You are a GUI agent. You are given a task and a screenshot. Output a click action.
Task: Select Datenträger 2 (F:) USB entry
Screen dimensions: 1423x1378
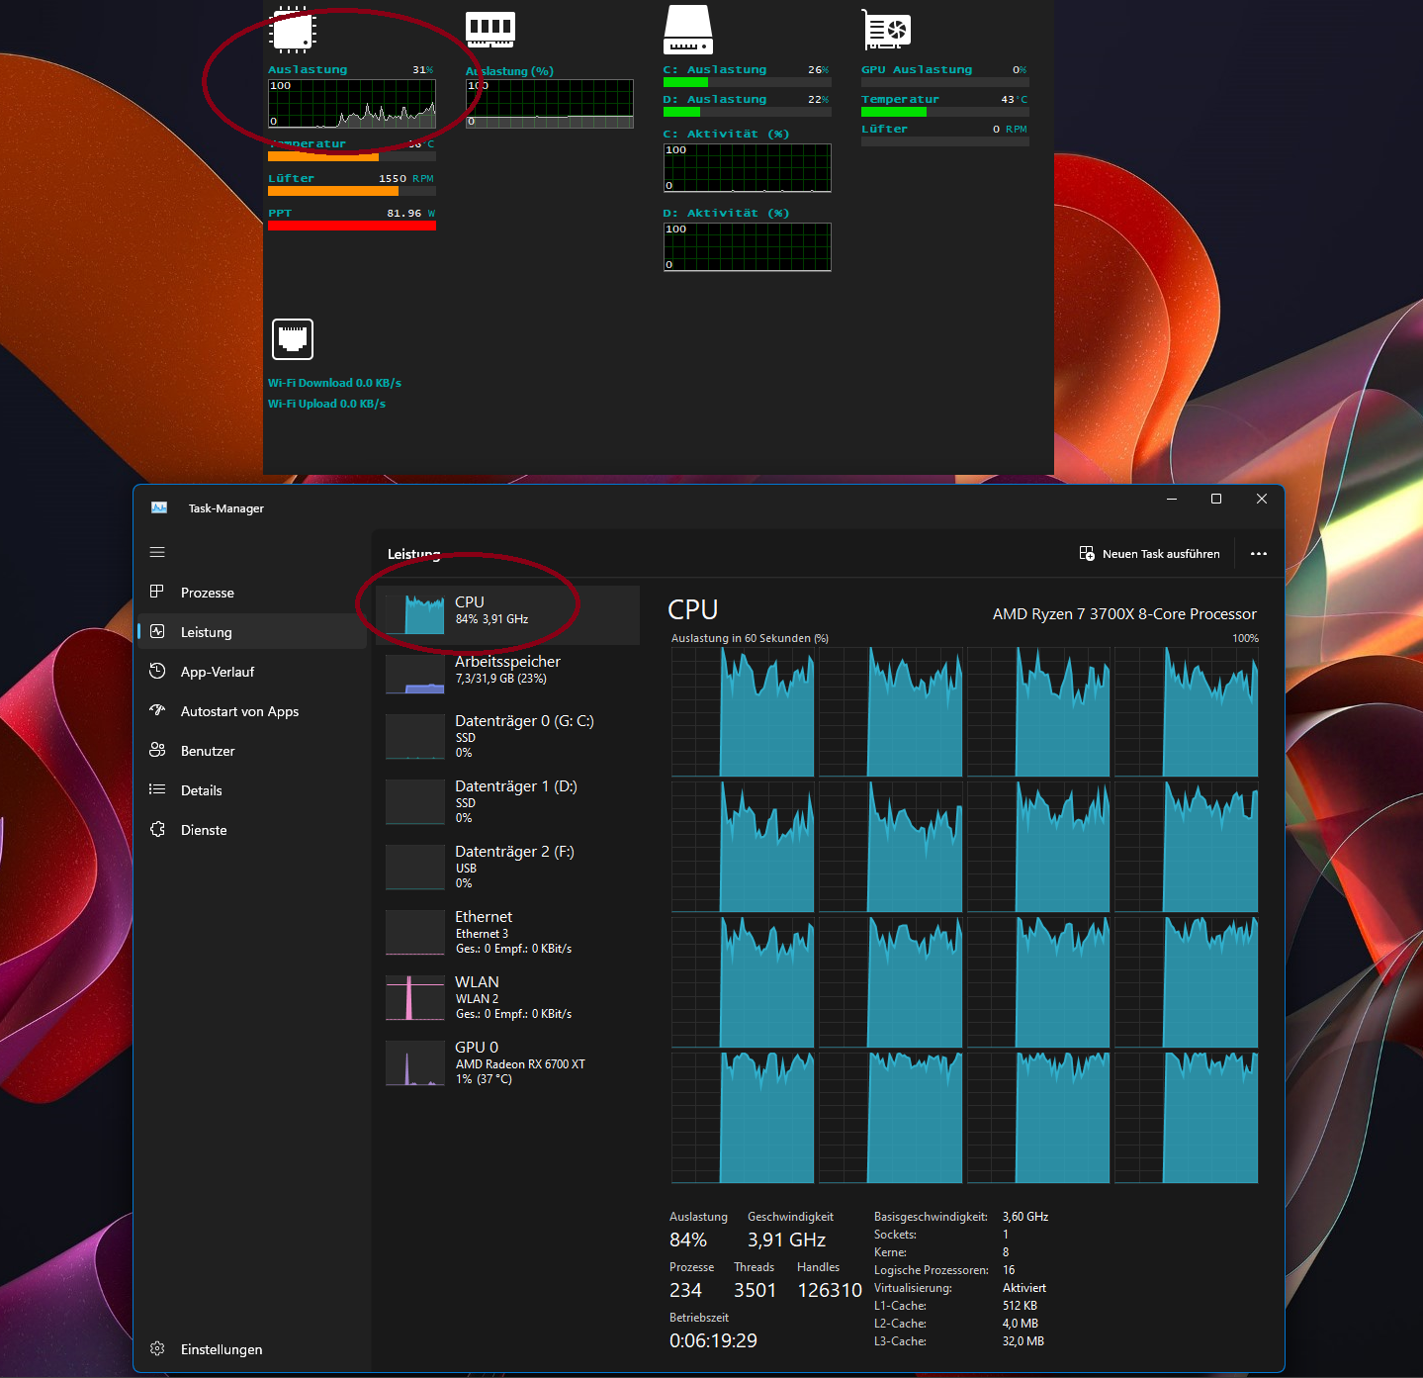click(508, 868)
